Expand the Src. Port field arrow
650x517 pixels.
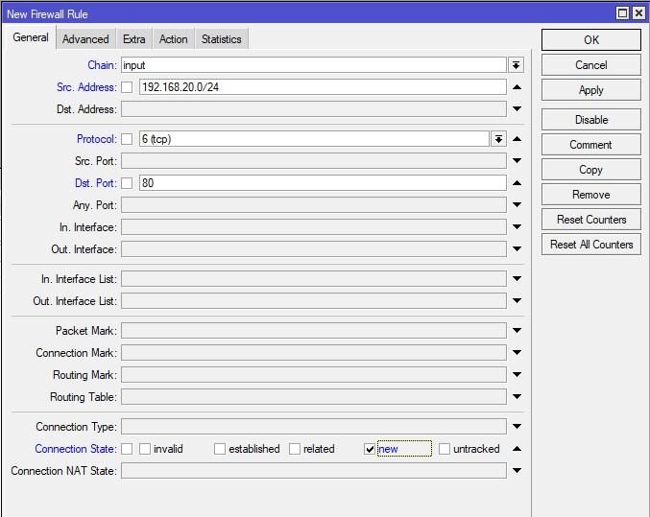click(517, 160)
